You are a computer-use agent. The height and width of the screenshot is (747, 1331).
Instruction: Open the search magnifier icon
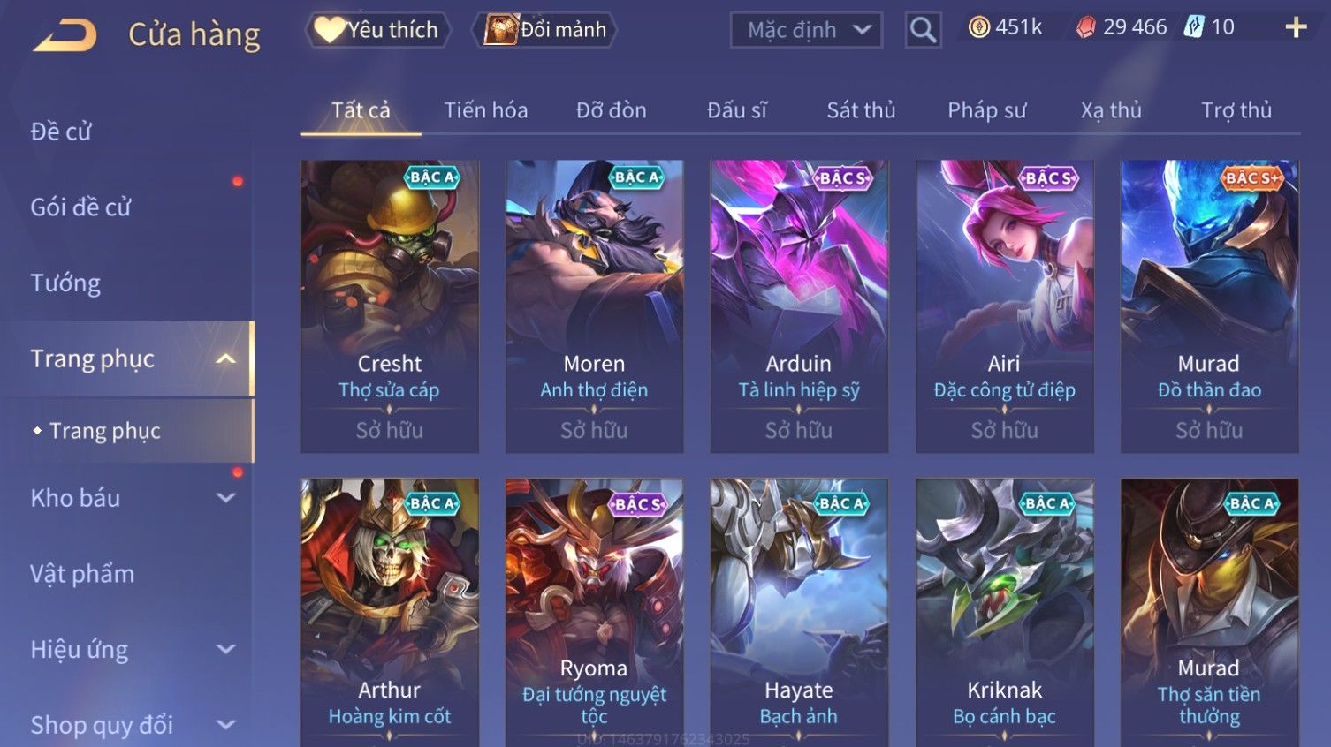pyautogui.click(x=923, y=30)
